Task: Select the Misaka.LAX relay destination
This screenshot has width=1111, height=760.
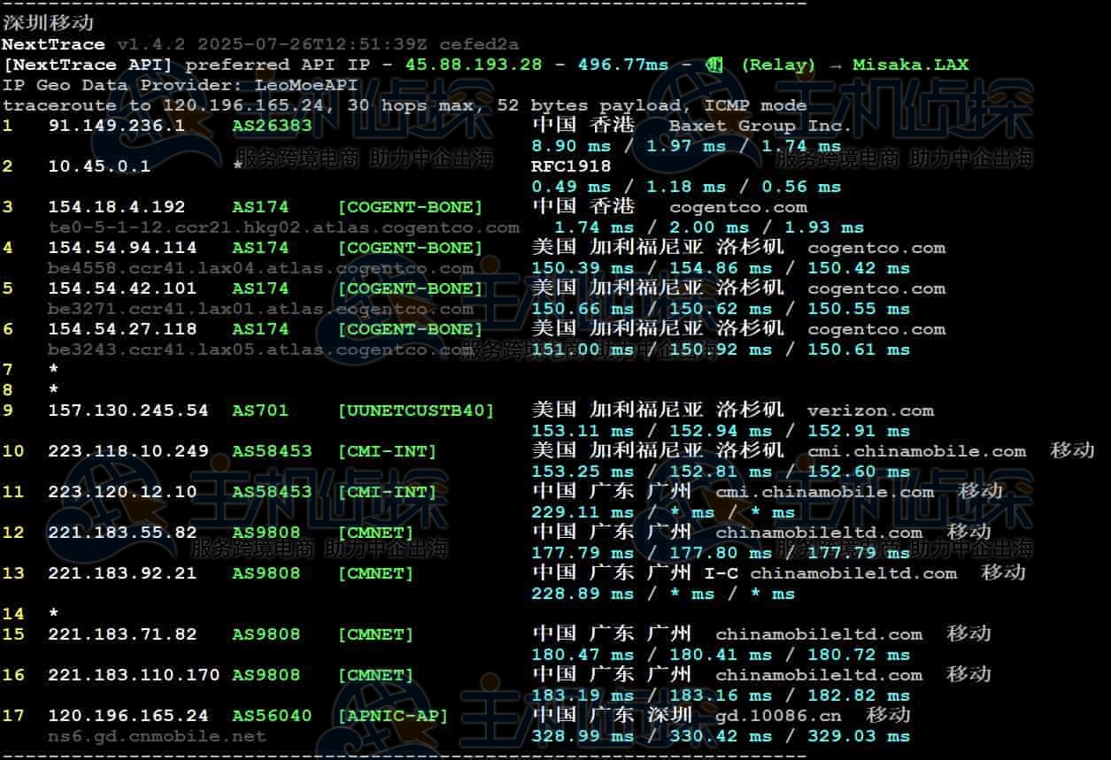Action: (x=910, y=65)
